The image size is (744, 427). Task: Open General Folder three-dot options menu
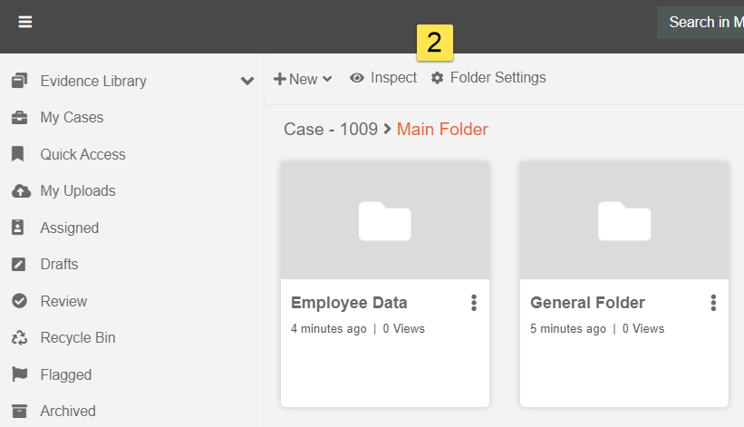pyautogui.click(x=713, y=303)
